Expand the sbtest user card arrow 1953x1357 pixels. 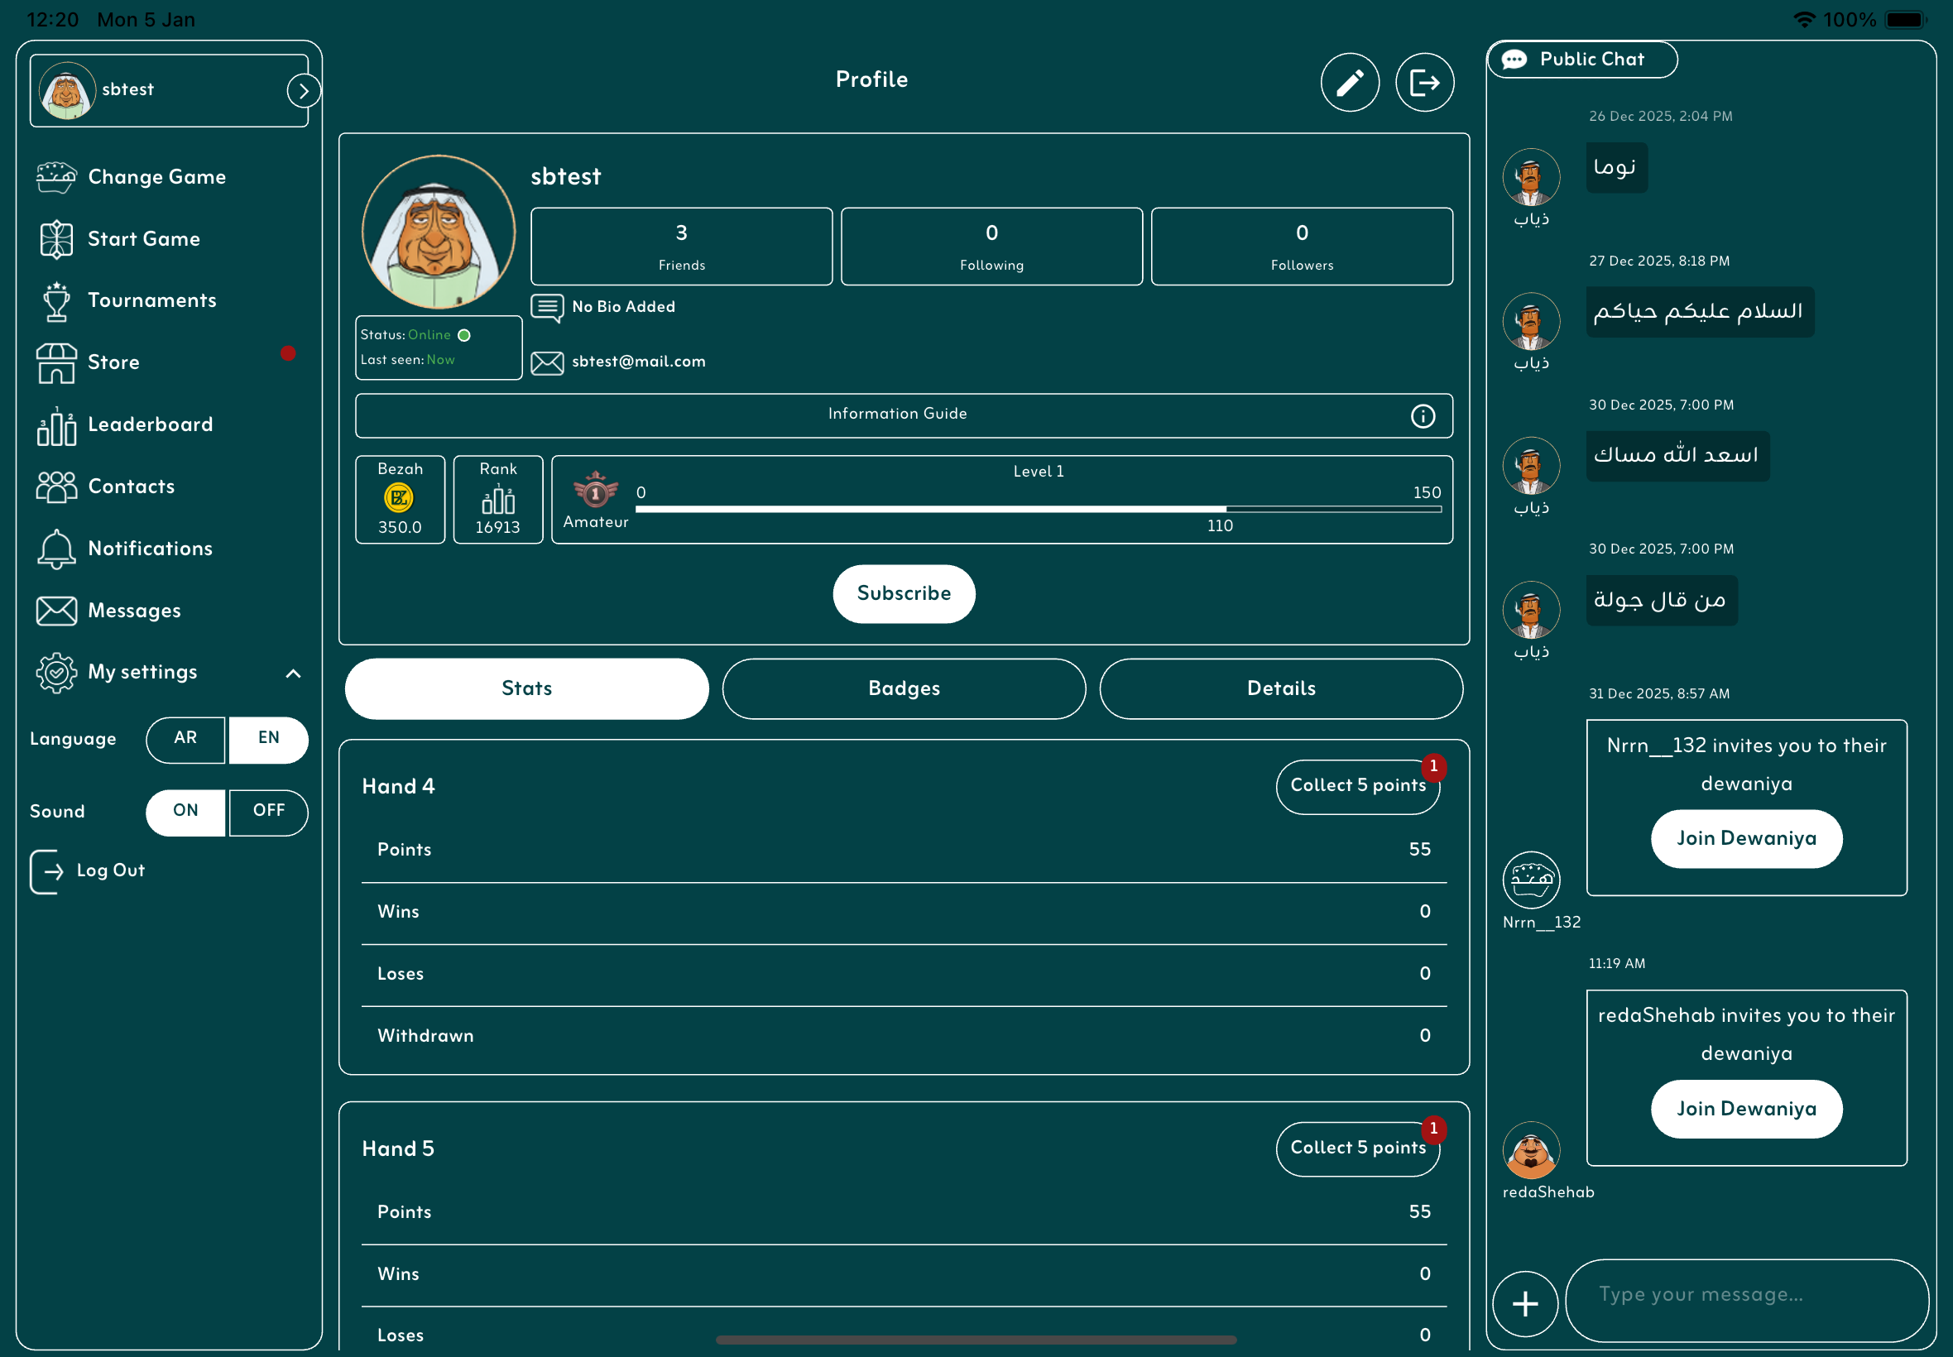pyautogui.click(x=304, y=91)
